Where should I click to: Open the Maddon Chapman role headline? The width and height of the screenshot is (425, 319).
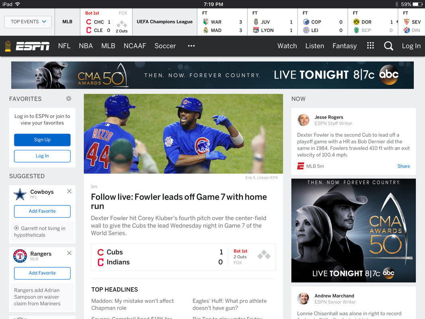[x=132, y=304]
